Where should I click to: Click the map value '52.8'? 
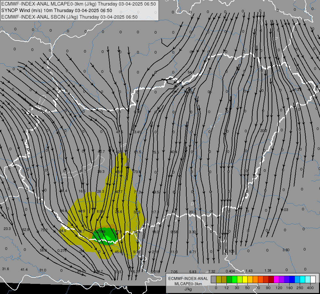click(26, 230)
